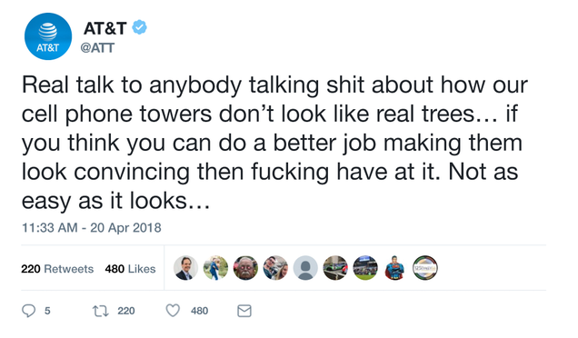Open the stadium photo avatar
This screenshot has height=338, width=578.
tap(365, 268)
